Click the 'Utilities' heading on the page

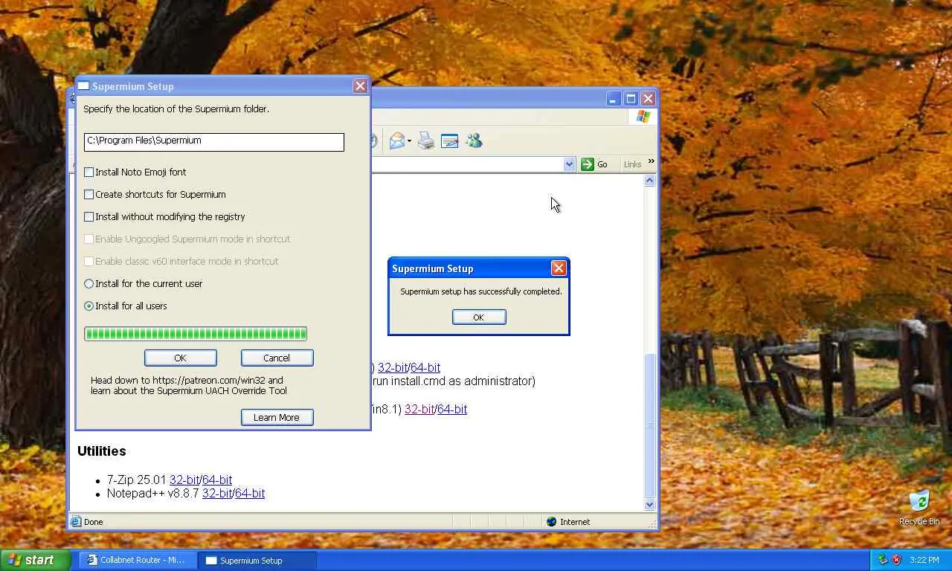pyautogui.click(x=102, y=451)
